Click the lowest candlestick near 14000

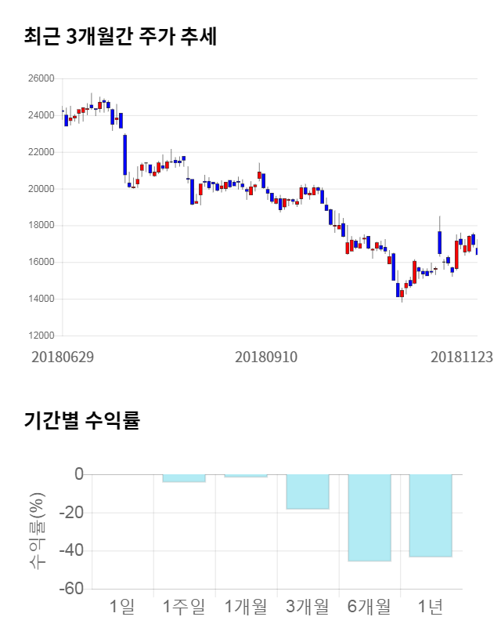402,292
